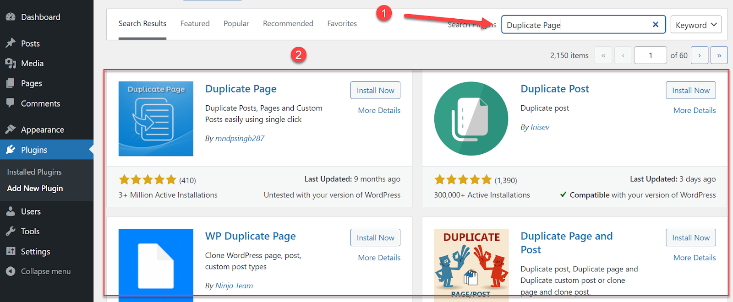Install the WP Duplicate Page plugin
This screenshot has height=302, width=733.
pyautogui.click(x=375, y=237)
